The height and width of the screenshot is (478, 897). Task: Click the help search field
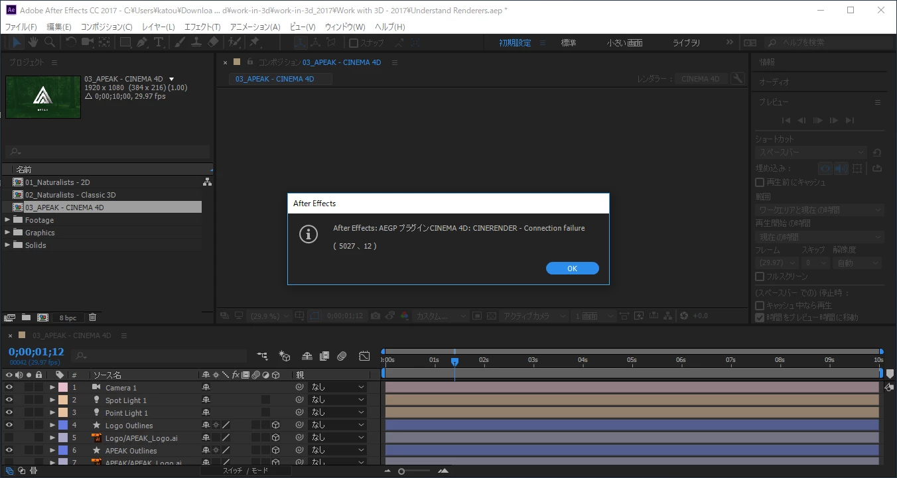(829, 42)
